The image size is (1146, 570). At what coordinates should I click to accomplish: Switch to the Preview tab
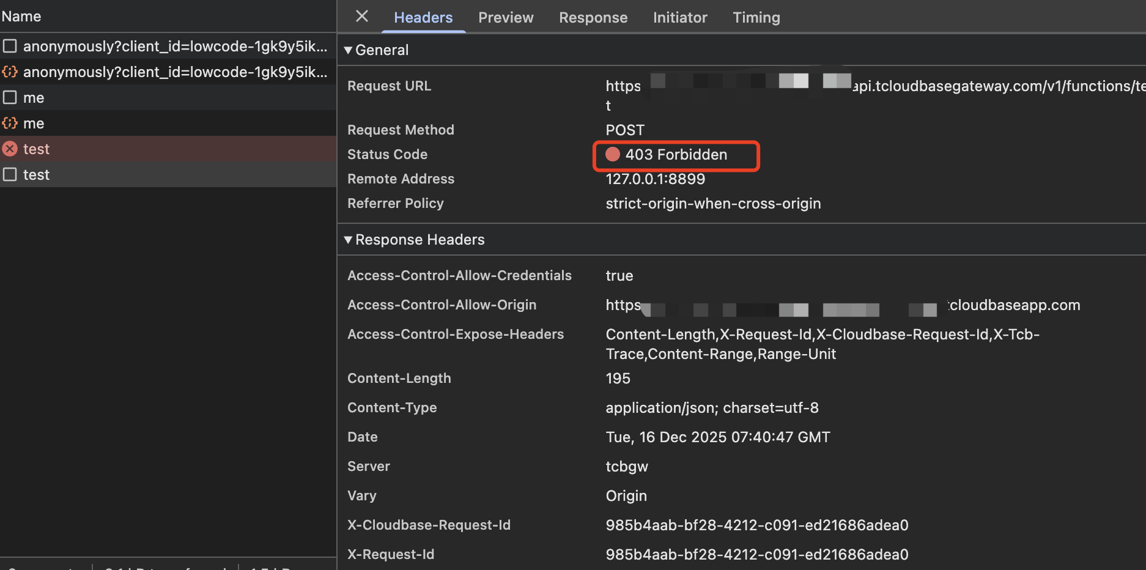click(506, 18)
